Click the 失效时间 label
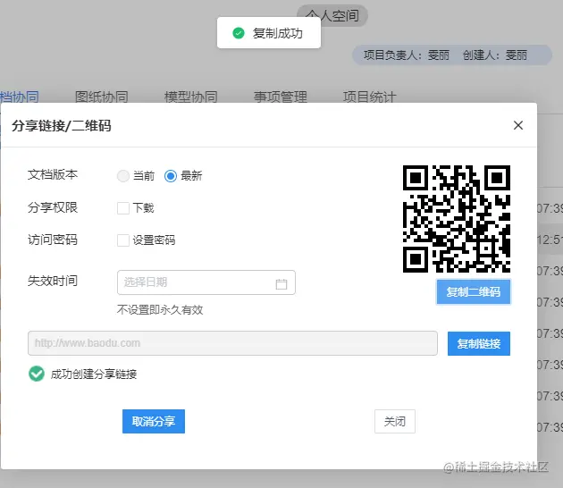 tap(53, 281)
